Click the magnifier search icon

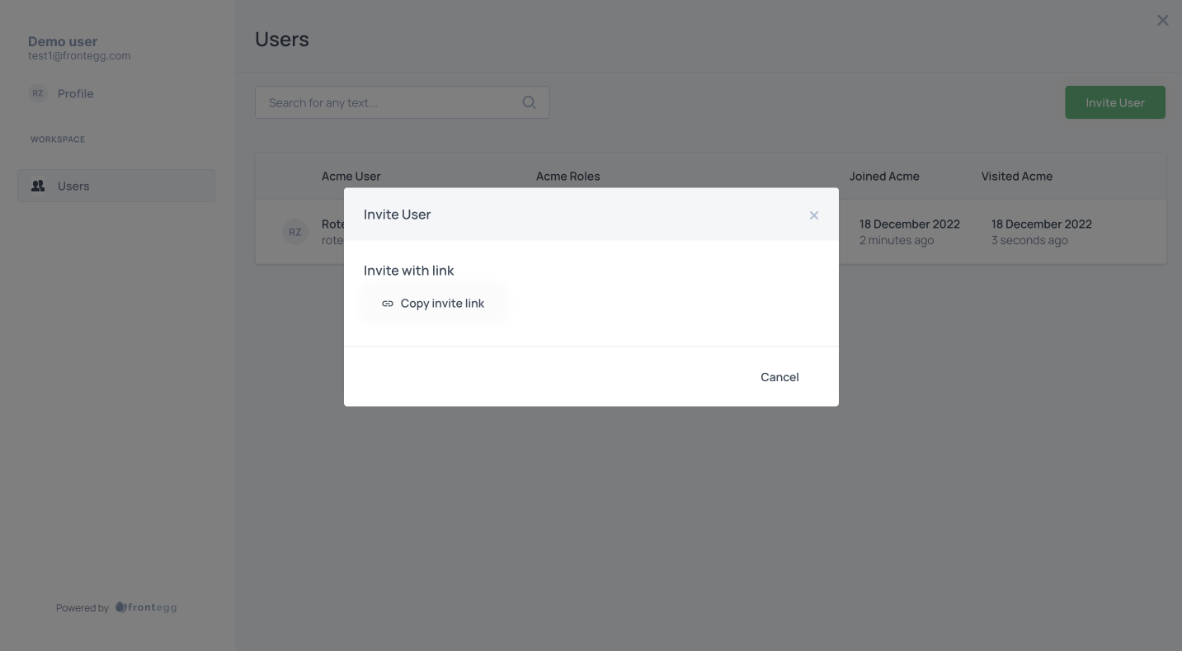tap(530, 102)
